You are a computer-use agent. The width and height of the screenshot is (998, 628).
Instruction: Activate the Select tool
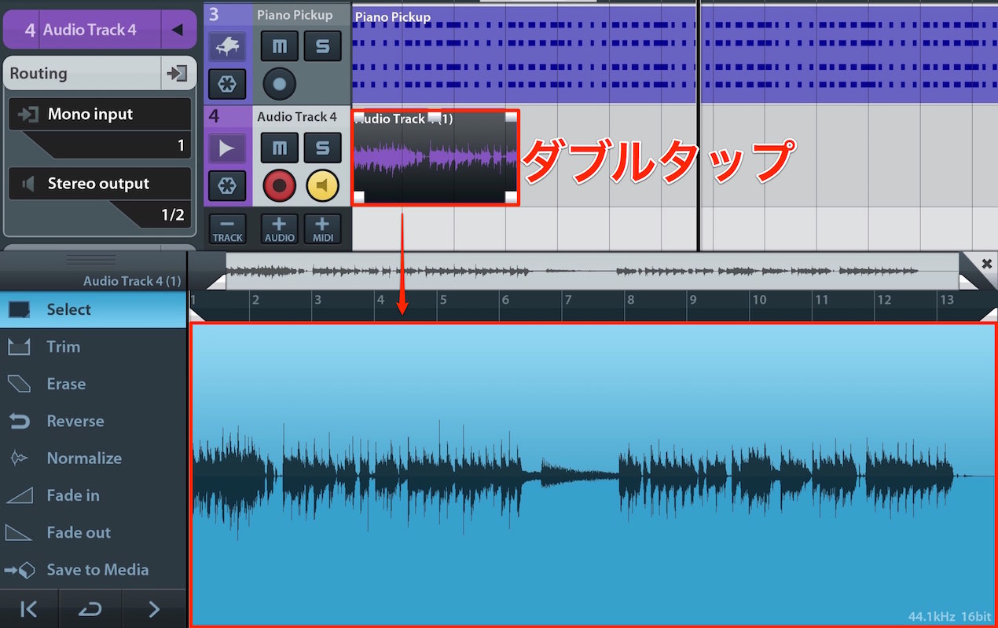(x=93, y=309)
